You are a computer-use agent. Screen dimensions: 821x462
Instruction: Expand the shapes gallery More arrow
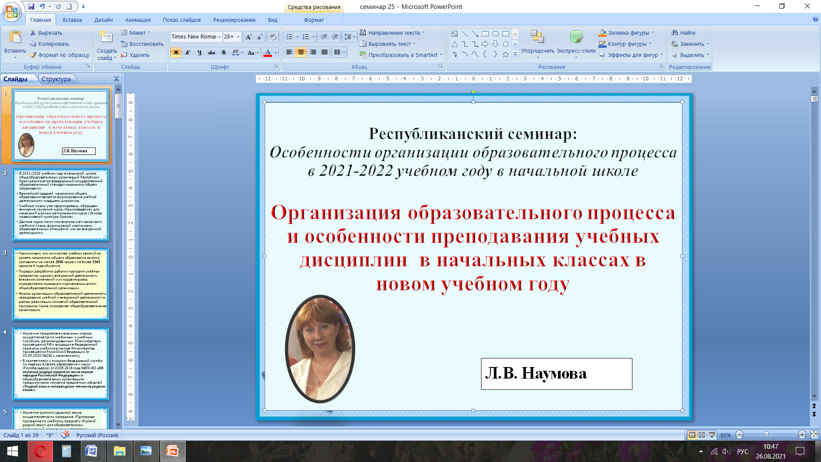(x=515, y=54)
